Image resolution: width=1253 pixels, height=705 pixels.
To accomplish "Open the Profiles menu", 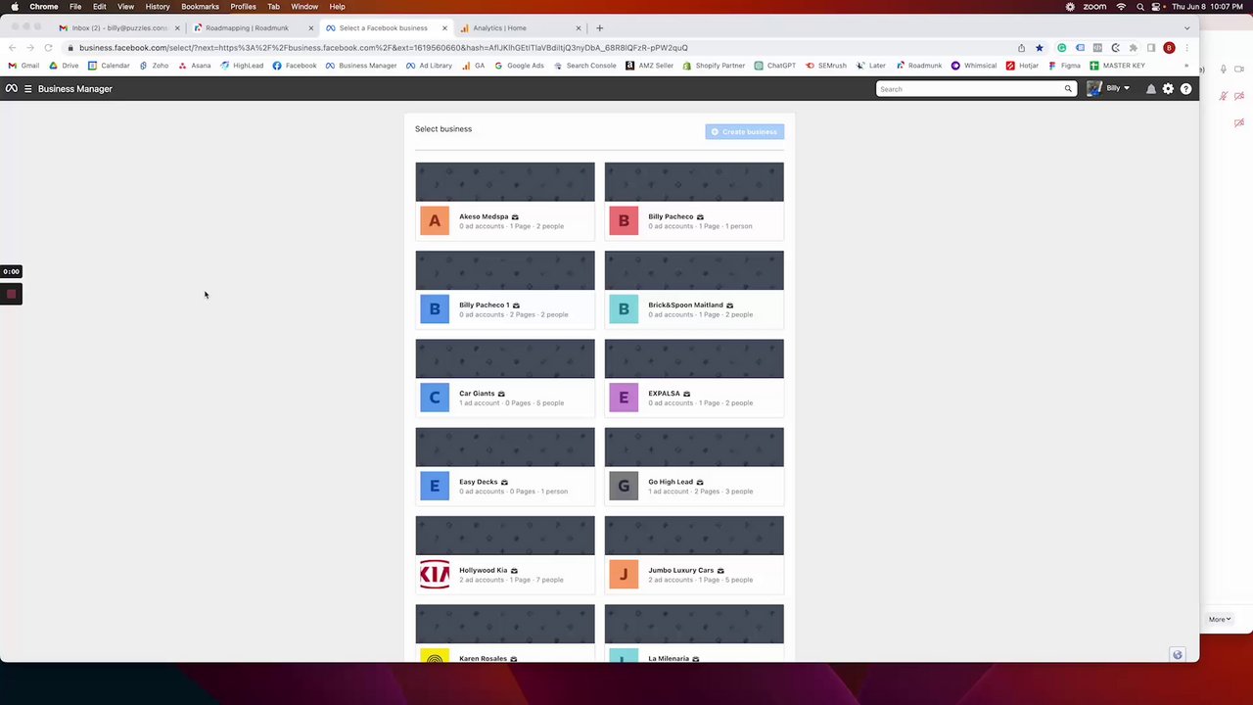I will coord(243,7).
